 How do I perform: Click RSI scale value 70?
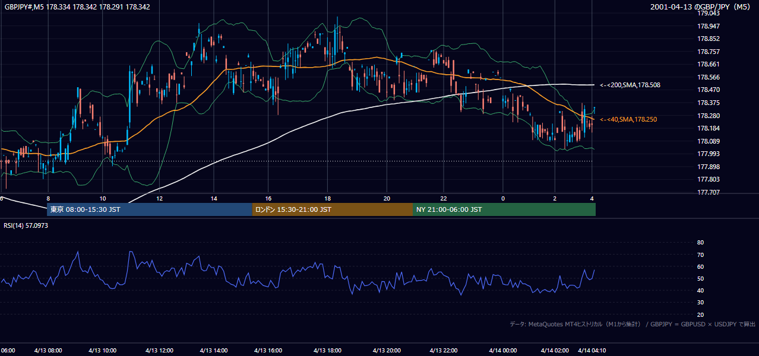click(x=700, y=255)
